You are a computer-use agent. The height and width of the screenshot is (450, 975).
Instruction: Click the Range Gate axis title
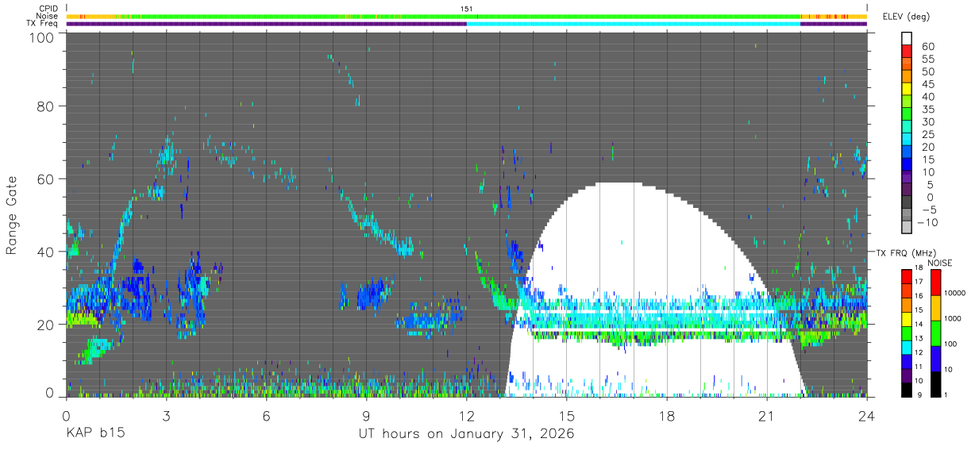point(12,216)
